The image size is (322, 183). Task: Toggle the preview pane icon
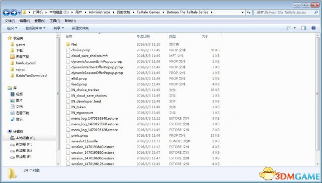click(303, 28)
